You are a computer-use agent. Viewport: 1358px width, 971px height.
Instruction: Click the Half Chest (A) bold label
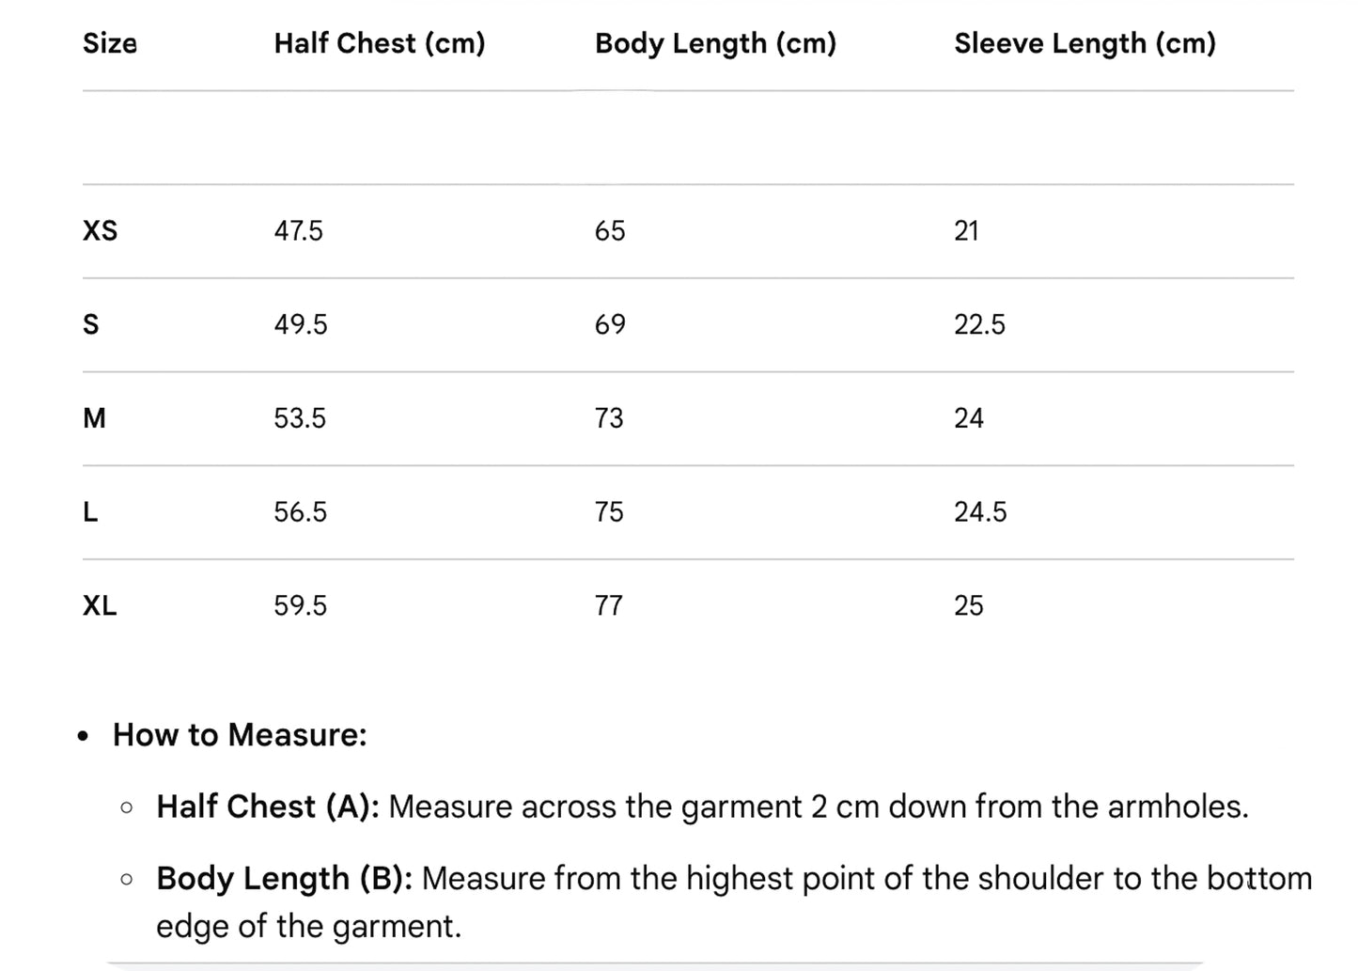click(268, 807)
